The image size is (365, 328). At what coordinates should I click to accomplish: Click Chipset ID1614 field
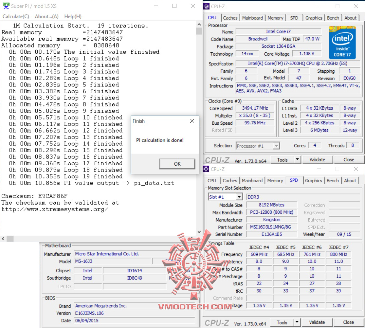[x=135, y=270]
